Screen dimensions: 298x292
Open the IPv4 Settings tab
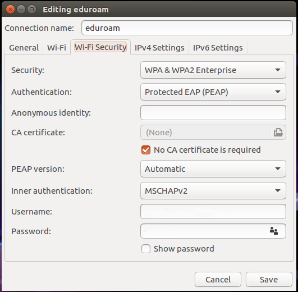pyautogui.click(x=159, y=48)
